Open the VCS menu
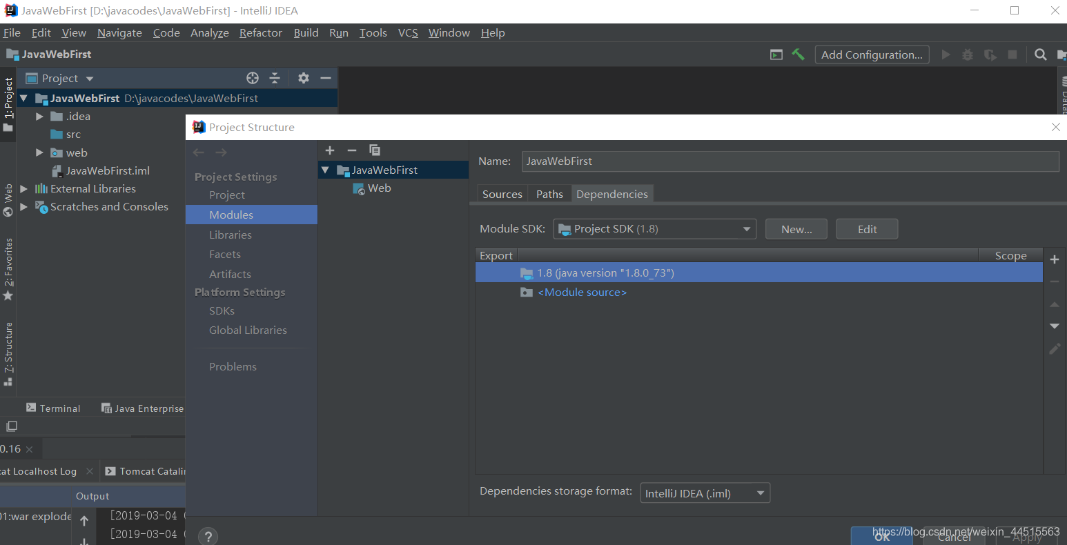The image size is (1067, 545). tap(408, 32)
